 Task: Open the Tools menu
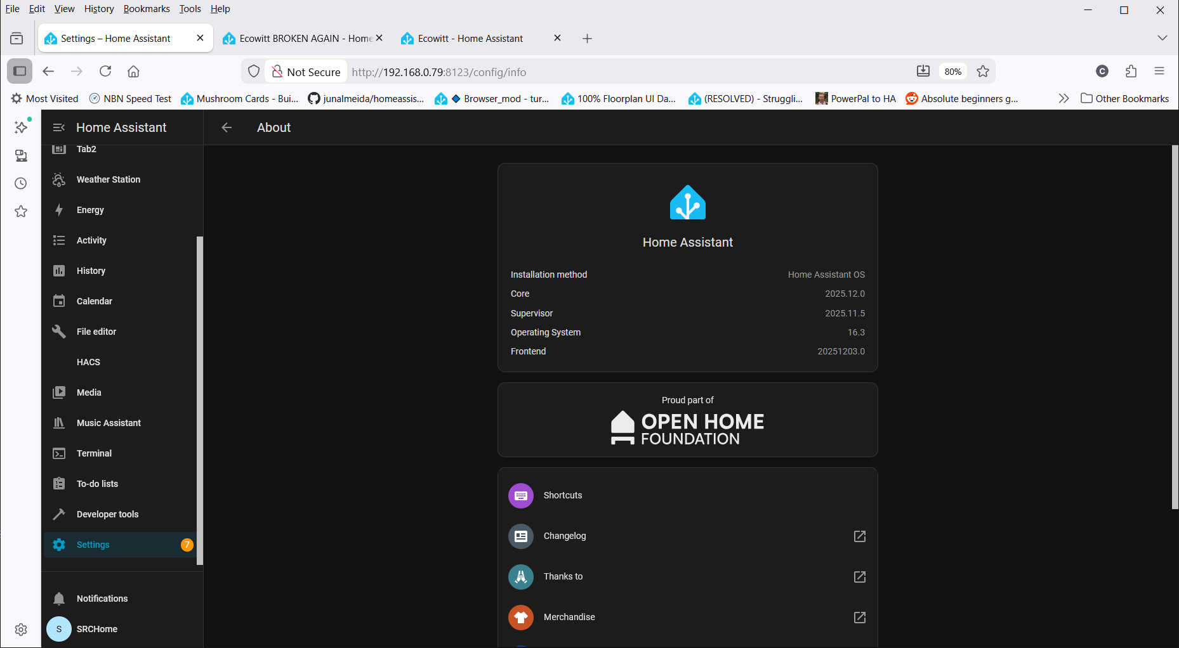point(190,9)
